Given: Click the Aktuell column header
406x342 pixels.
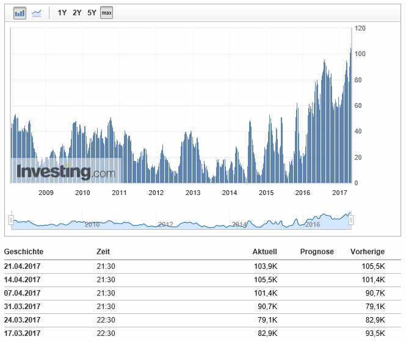Looking at the screenshot, I should pyautogui.click(x=264, y=252).
